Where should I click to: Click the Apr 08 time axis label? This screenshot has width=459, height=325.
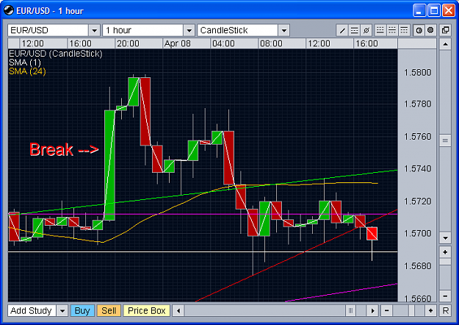(178, 43)
